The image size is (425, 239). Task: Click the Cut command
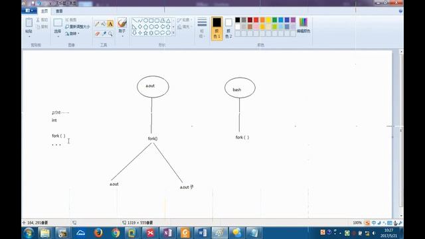click(42, 20)
